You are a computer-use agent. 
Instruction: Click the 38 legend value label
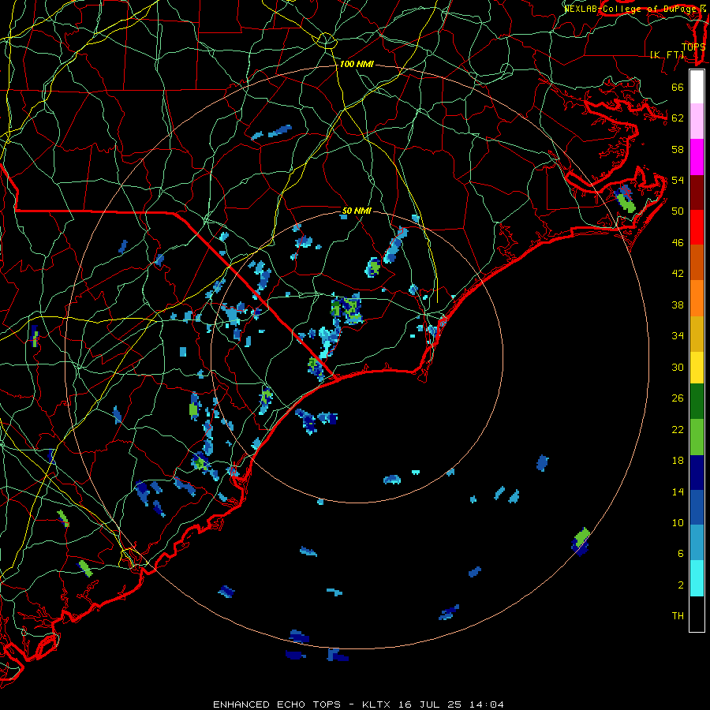coord(678,305)
